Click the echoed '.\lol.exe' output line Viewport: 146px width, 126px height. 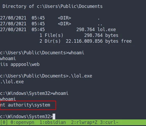[x=12, y=82]
